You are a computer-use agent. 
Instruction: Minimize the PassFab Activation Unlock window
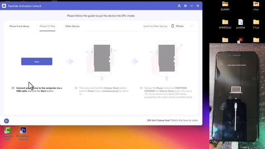[191, 6]
